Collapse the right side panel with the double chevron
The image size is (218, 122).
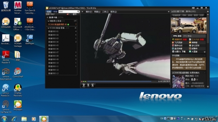pyautogui.click(x=169, y=12)
